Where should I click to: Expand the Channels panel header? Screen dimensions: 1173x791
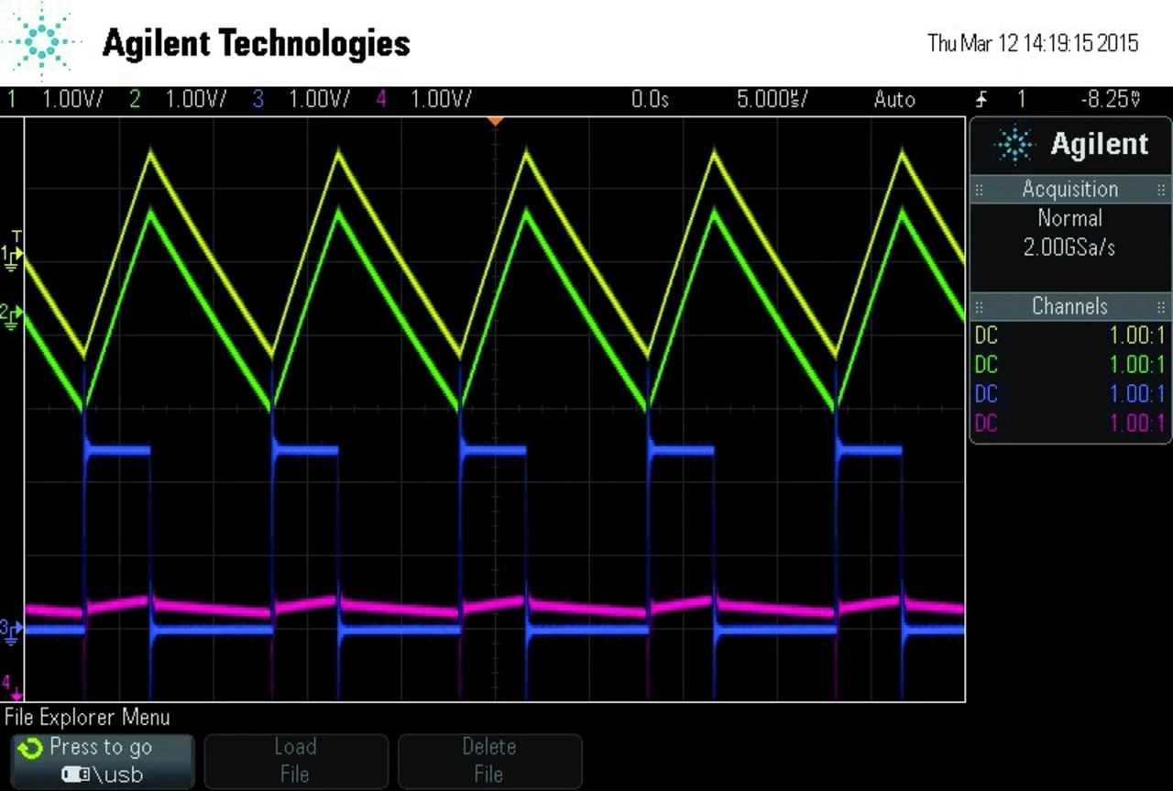pyautogui.click(x=1069, y=306)
